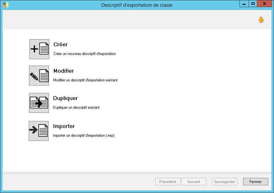The image size is (274, 193).
Task: Click the Suivant button
Action: (194, 182)
